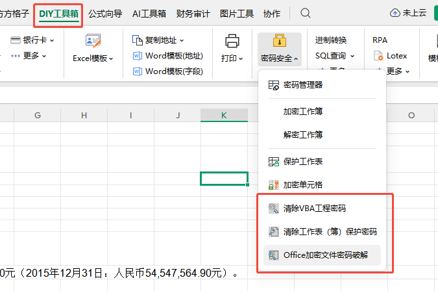The height and width of the screenshot is (291, 438).
Task: Switch to the AI工具箱 tab
Action: [149, 13]
